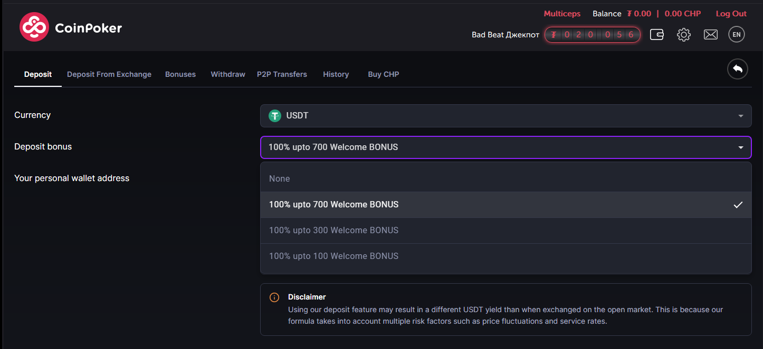Switch to the Withdraw tab

228,74
